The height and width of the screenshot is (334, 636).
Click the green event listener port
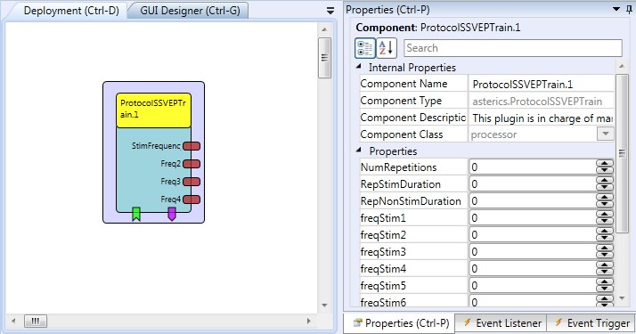136,214
